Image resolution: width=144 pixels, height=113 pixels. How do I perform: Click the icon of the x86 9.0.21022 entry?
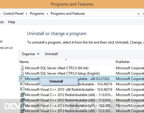(x=22, y=79)
